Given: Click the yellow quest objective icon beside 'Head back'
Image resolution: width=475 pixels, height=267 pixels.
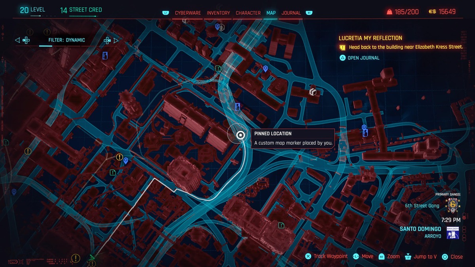Looking at the screenshot, I should point(342,47).
